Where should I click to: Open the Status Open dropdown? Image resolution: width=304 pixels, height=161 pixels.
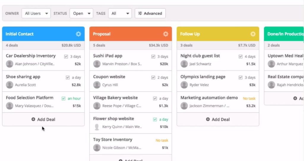pos(81,13)
